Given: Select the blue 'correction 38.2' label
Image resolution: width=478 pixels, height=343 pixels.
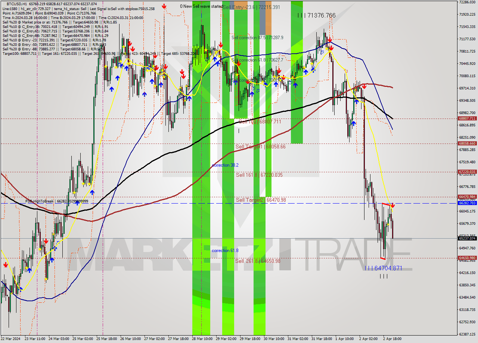Looking at the screenshot, I should [x=225, y=165].
